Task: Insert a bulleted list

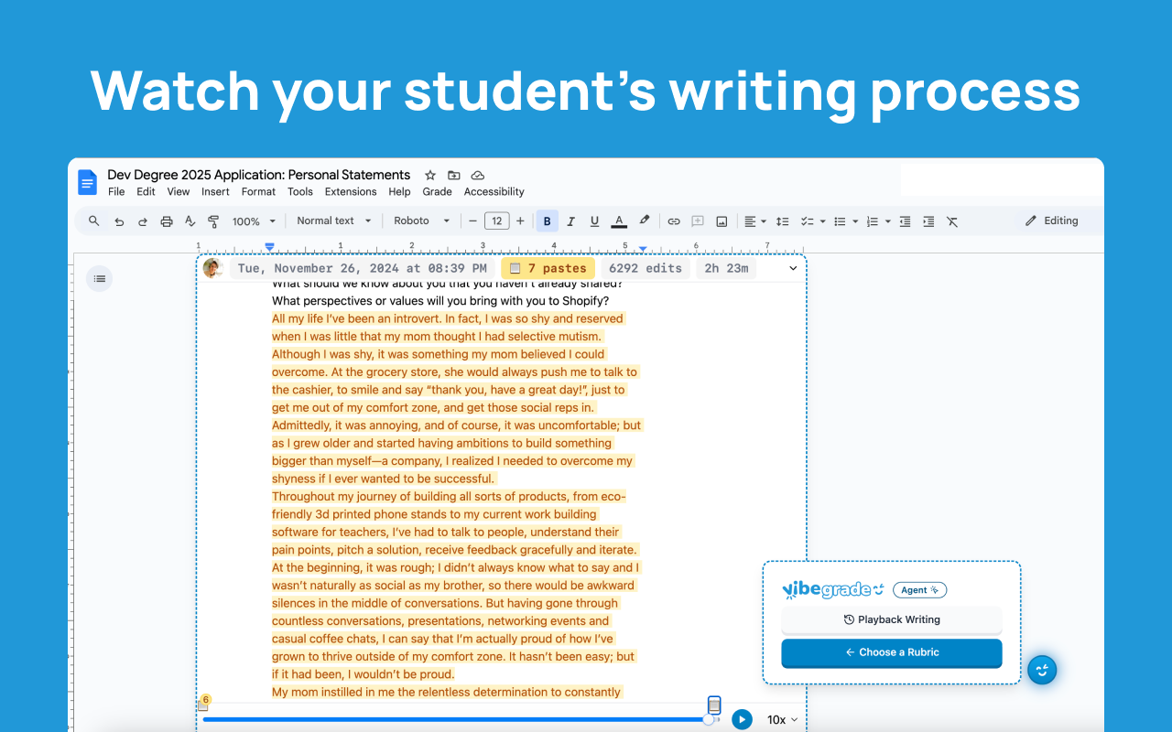Action: point(840,221)
